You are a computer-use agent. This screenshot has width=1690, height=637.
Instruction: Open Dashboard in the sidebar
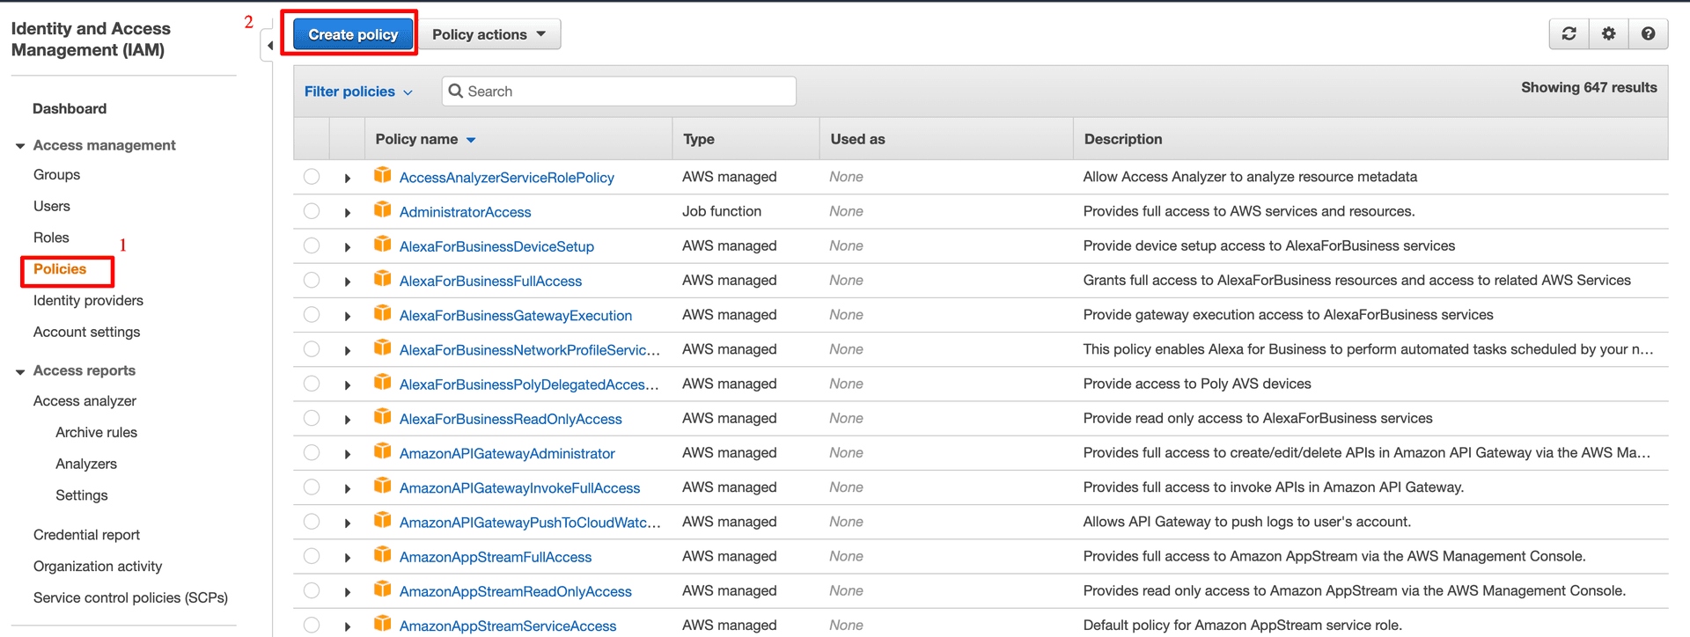pos(70,108)
